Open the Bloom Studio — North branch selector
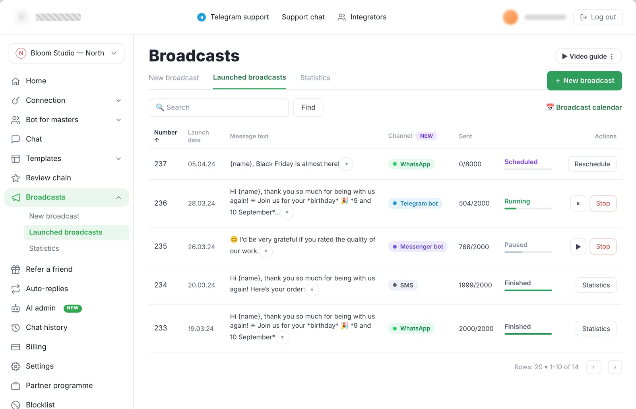The width and height of the screenshot is (636, 409). (66, 53)
